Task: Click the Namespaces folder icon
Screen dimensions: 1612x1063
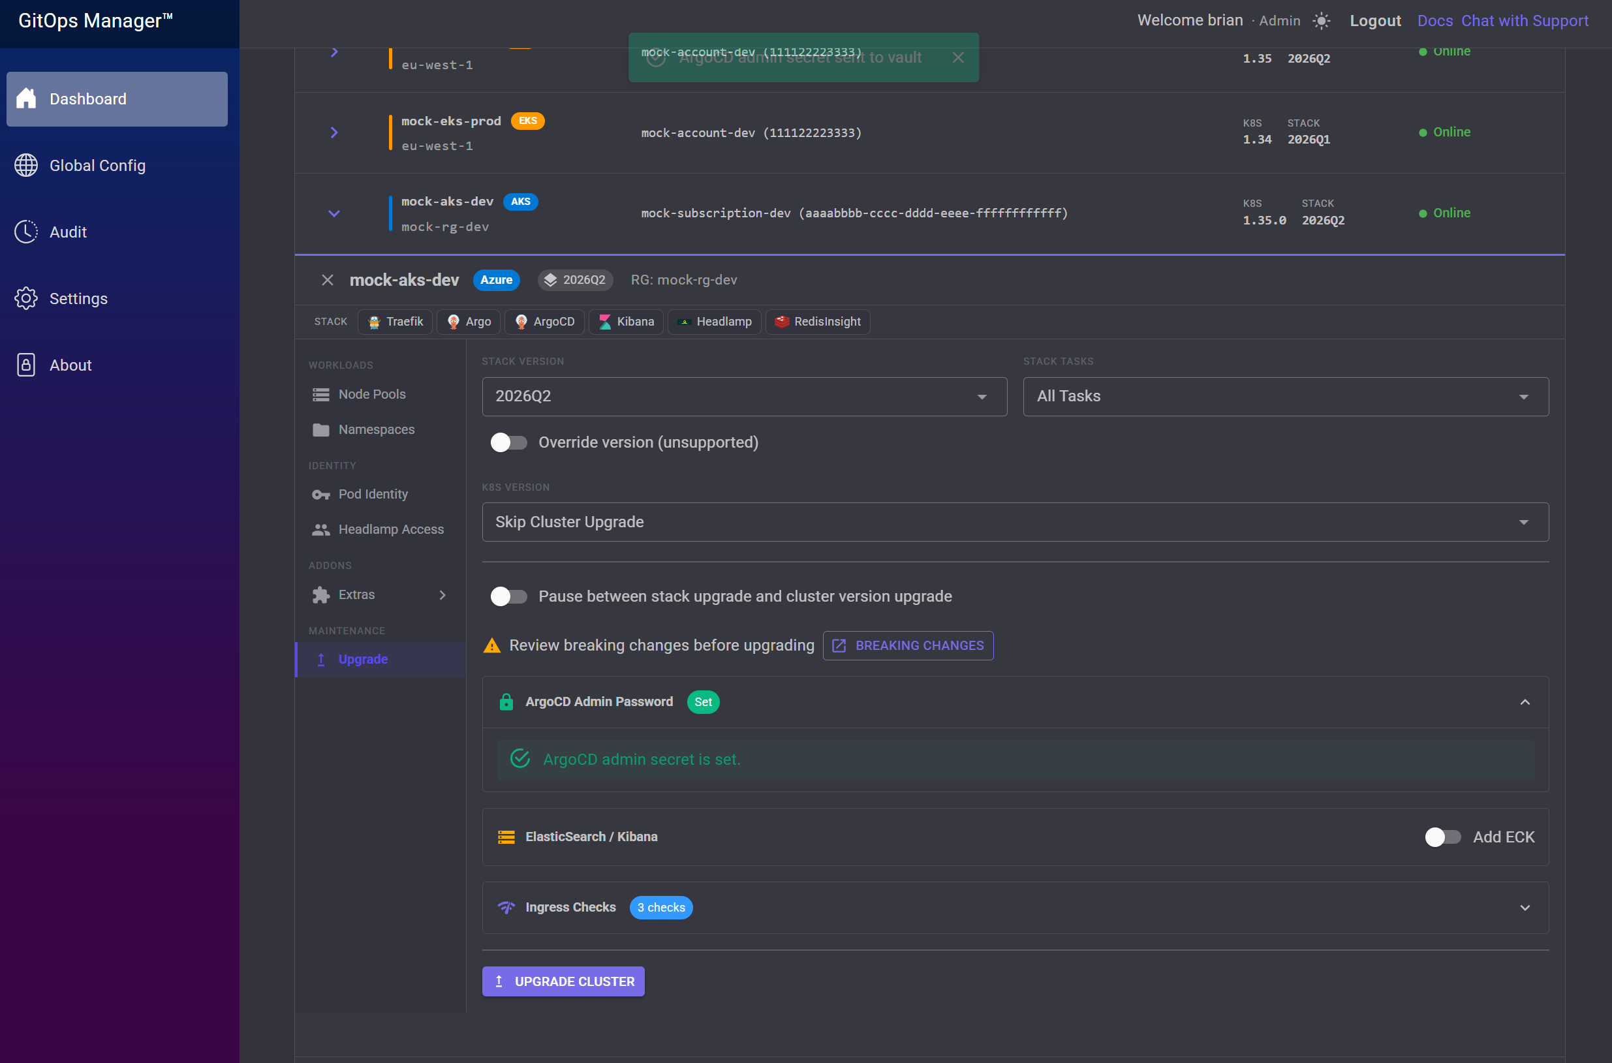Action: (x=320, y=429)
